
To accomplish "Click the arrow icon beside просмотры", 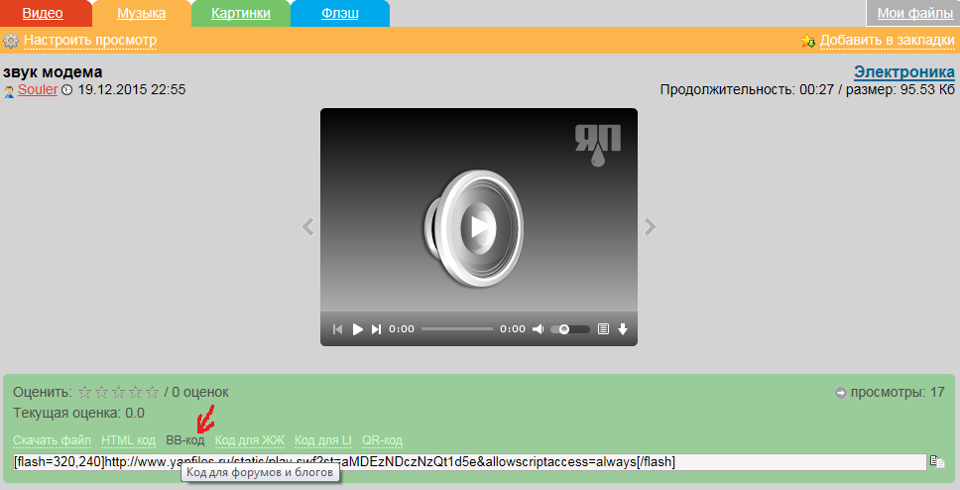I will [x=841, y=393].
